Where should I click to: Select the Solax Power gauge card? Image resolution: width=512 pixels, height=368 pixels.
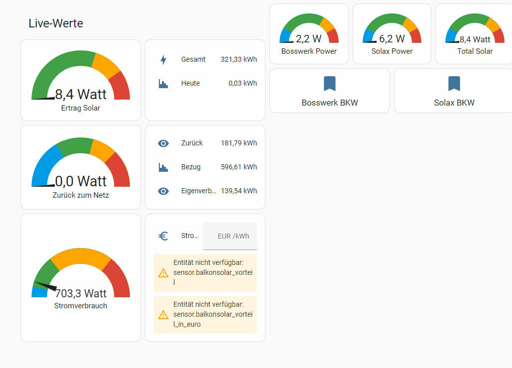pyautogui.click(x=392, y=34)
